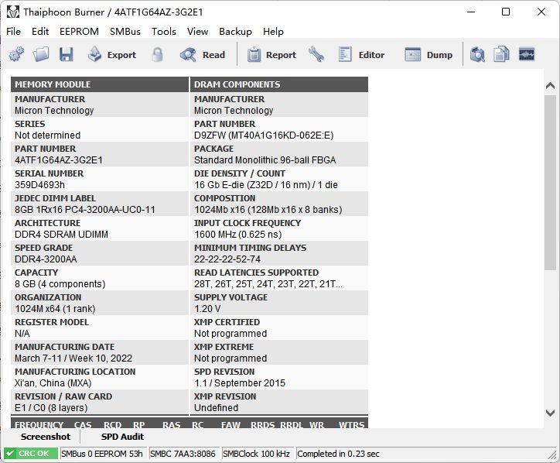Click the memory module chip icon

(527, 55)
